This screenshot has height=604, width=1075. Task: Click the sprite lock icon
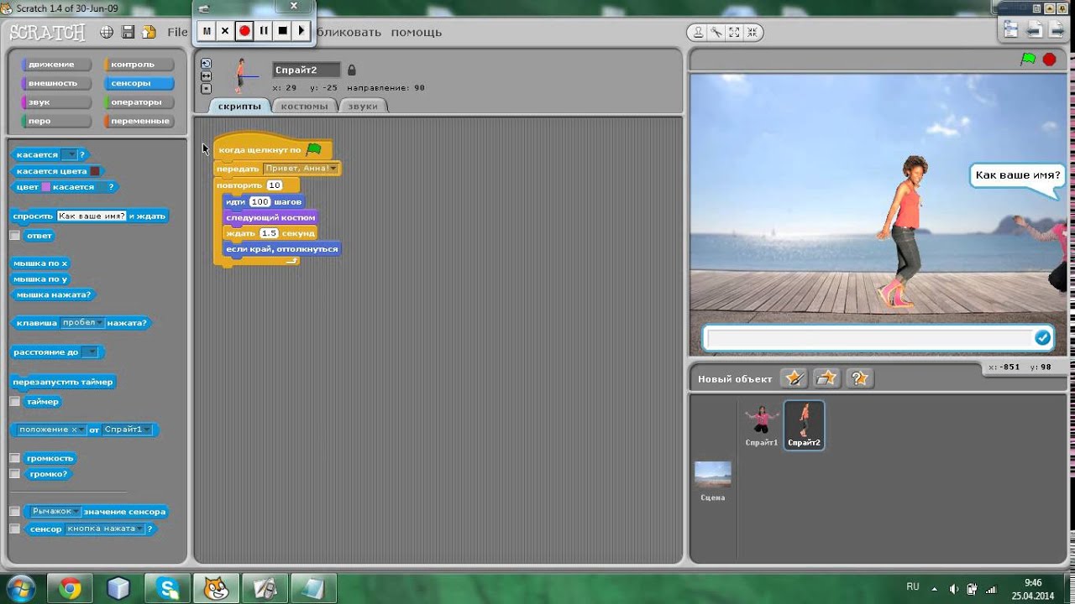click(x=352, y=70)
